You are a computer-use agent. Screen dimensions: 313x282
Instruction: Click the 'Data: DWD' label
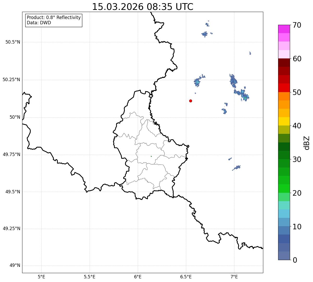pos(39,23)
